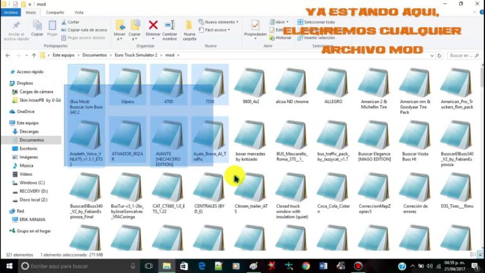The width and height of the screenshot is (485, 273).
Task: Open Word from the taskbar
Action: 323,266
